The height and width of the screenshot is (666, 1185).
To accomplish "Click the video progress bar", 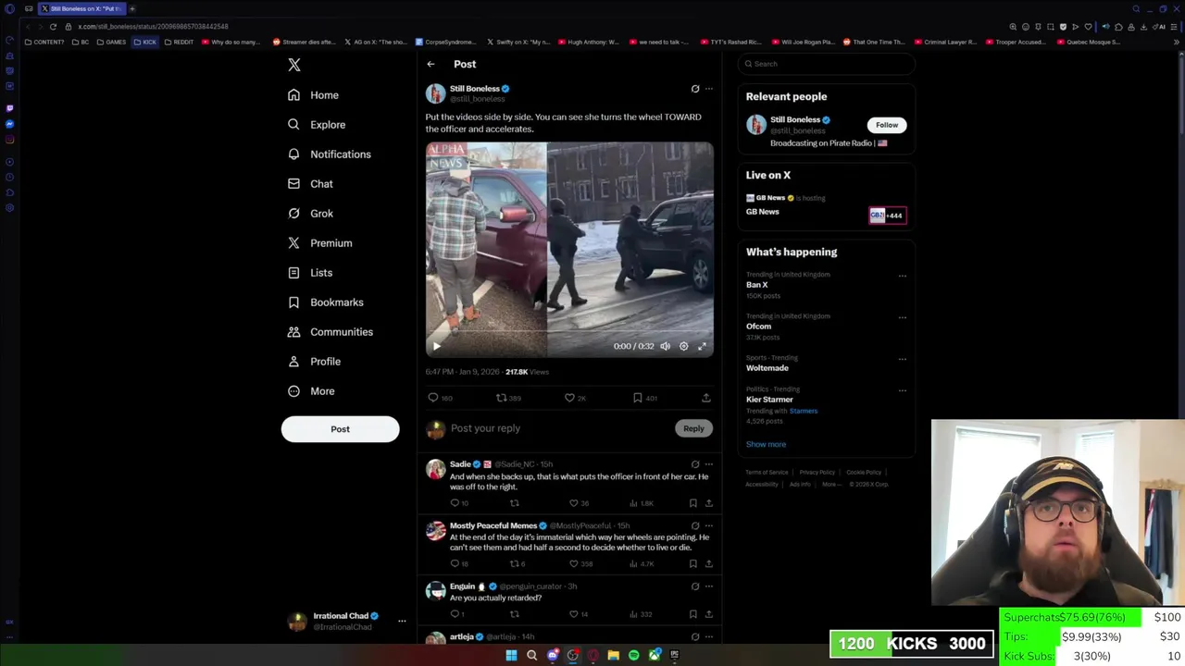I will click(x=569, y=332).
